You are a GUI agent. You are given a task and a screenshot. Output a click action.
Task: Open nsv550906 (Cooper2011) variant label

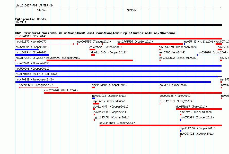[32, 69]
